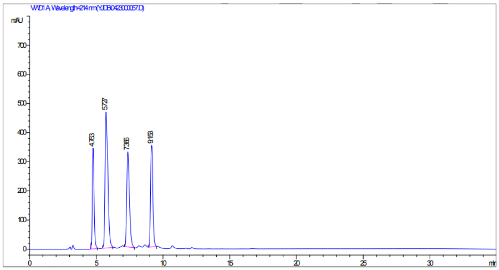
Task: Click the apex of the 9.153 peak
Action: click(x=152, y=146)
